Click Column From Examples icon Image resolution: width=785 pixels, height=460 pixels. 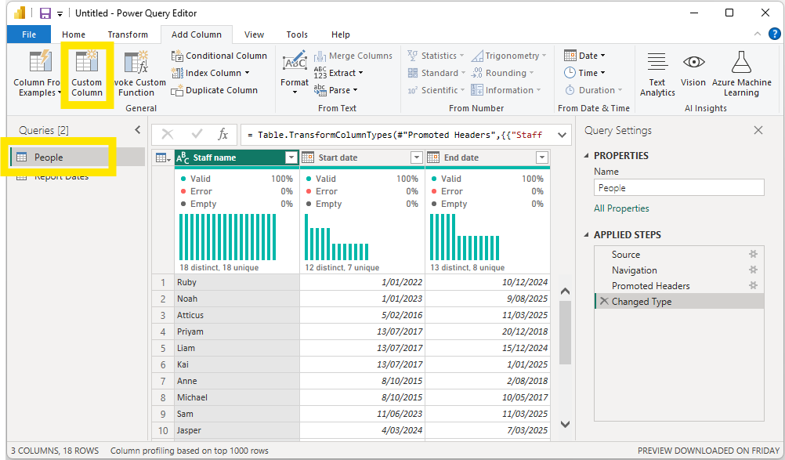[41, 62]
